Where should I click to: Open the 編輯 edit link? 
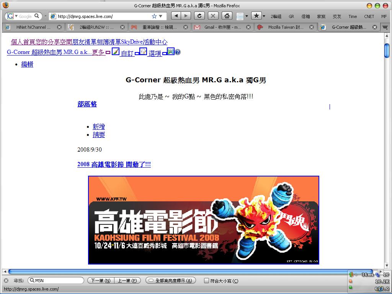[27, 64]
